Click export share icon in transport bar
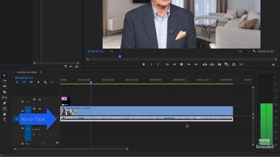 [234, 65]
